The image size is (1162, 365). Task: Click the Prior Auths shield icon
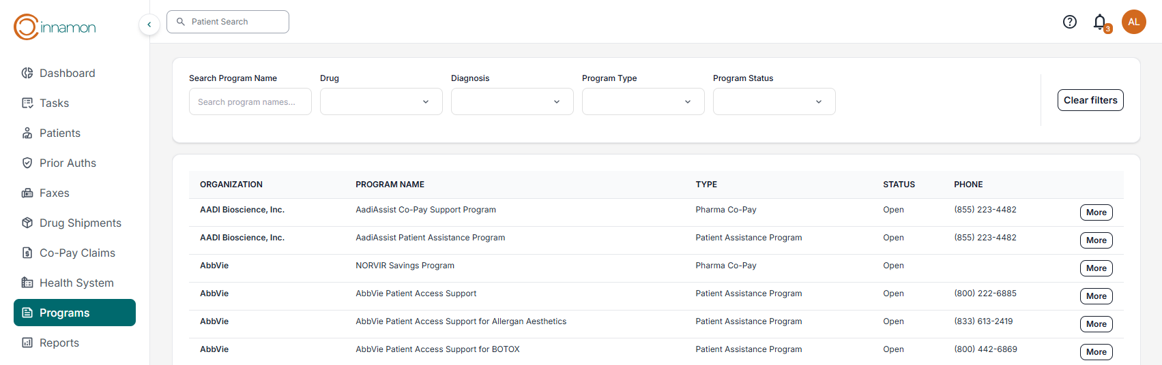pos(27,163)
